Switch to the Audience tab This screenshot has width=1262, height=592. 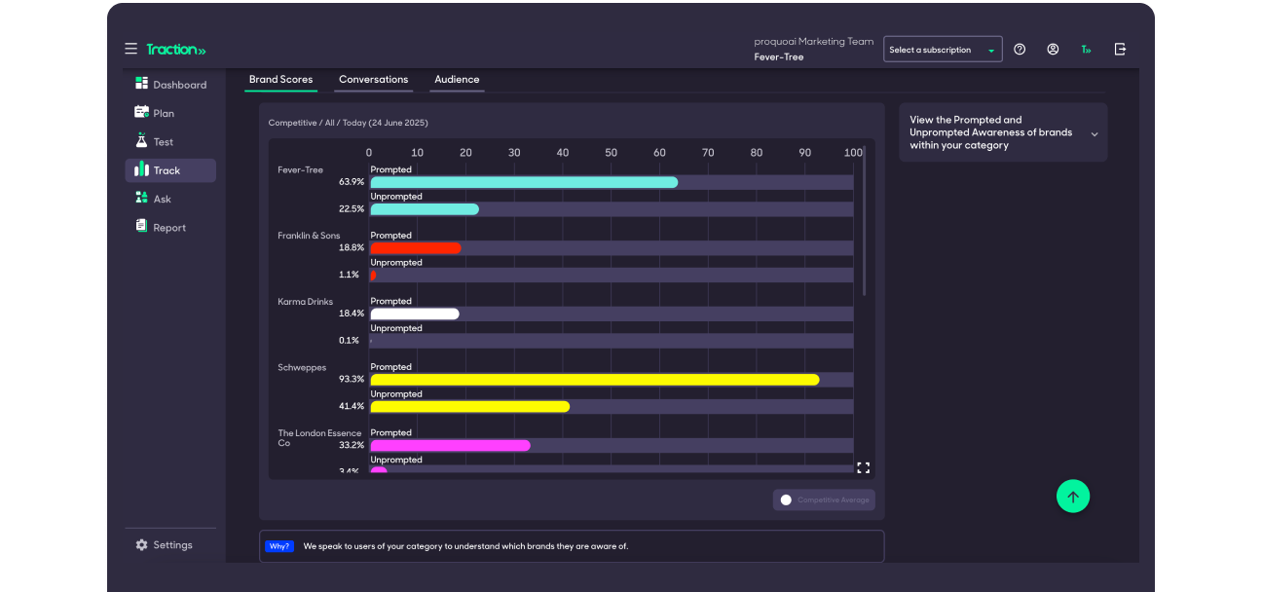click(457, 80)
